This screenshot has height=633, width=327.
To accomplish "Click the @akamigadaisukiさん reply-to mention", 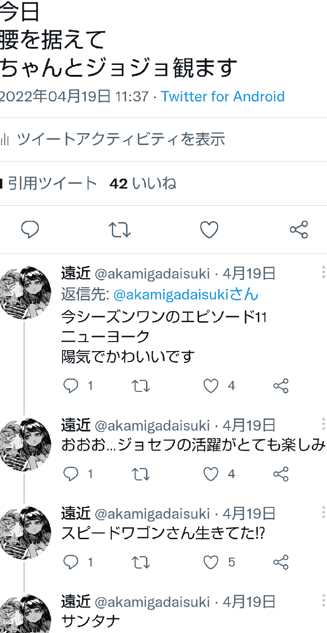I will [x=186, y=295].
